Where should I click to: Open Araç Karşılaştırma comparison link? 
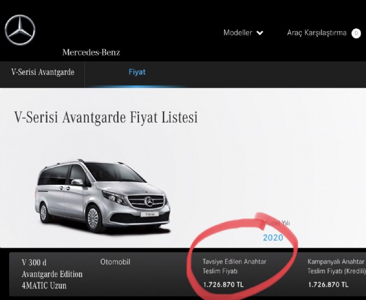[317, 33]
